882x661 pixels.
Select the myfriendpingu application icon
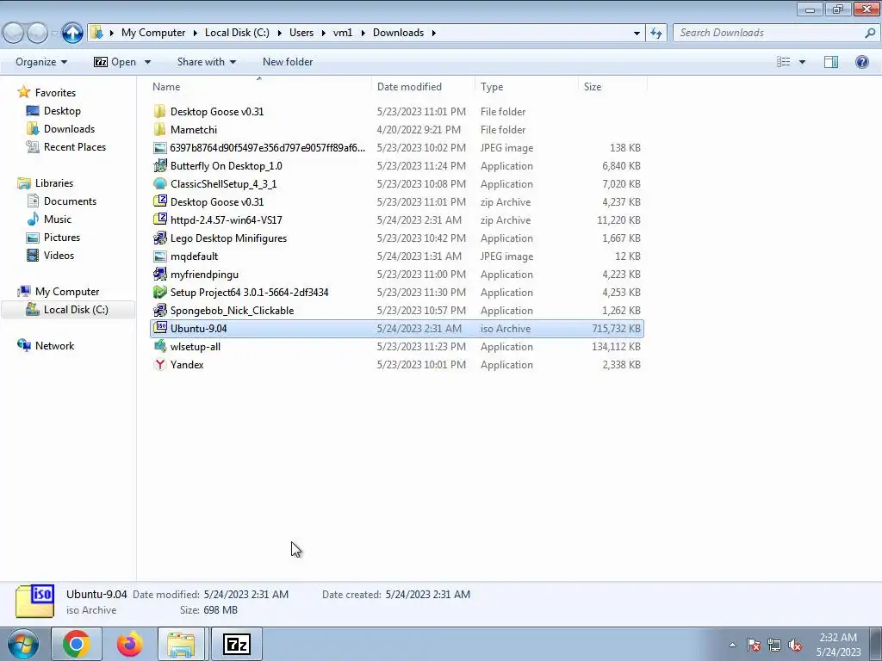point(159,275)
